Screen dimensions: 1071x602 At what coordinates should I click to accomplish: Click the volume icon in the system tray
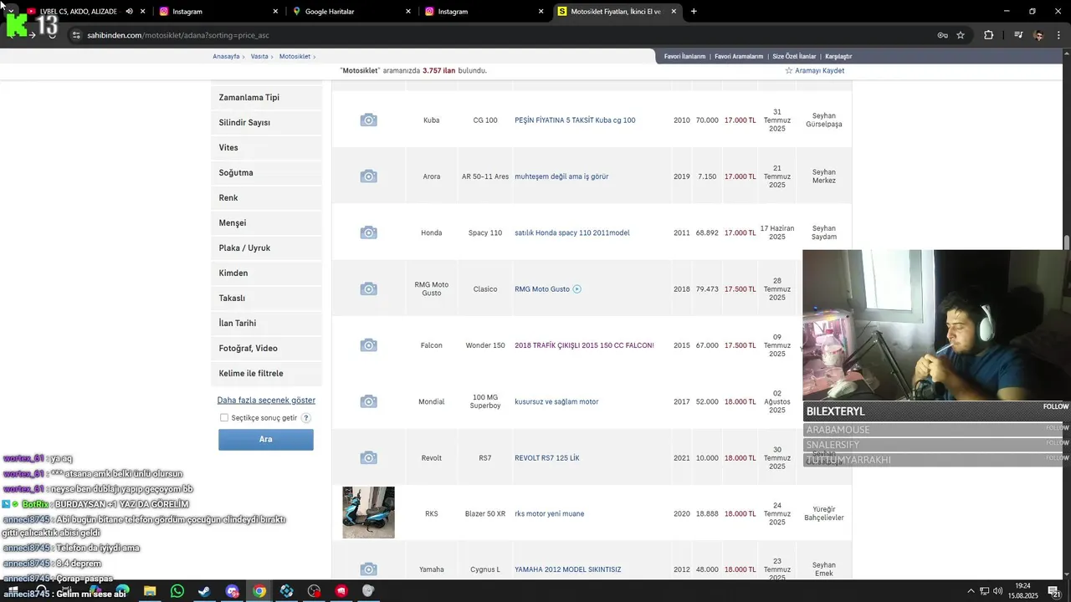coord(997,591)
